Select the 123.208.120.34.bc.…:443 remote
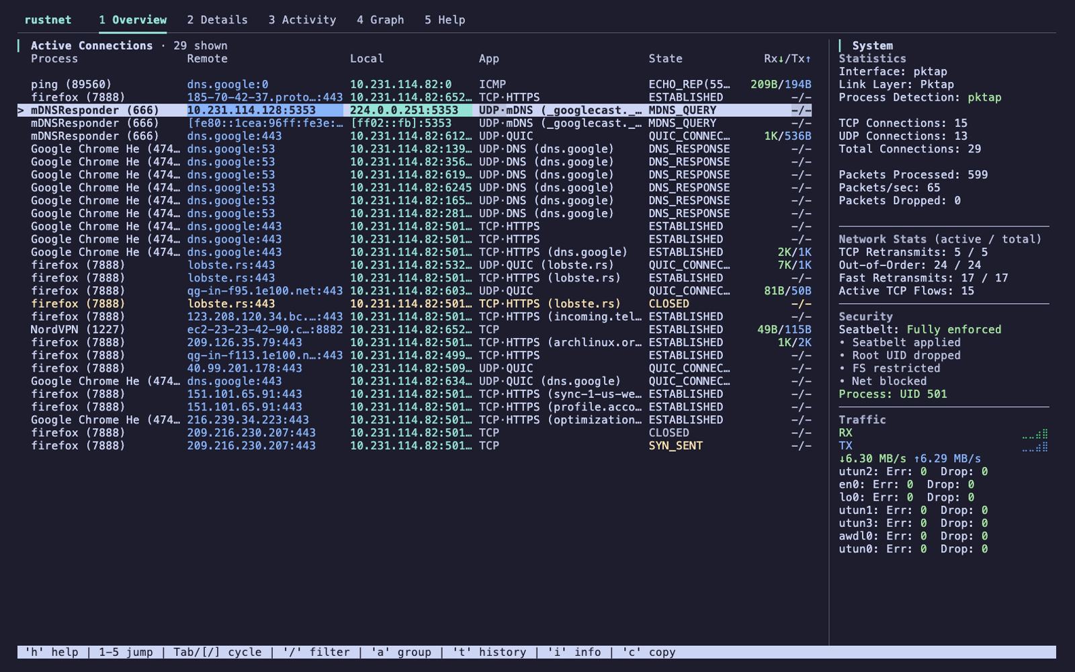The height and width of the screenshot is (672, 1075). click(265, 317)
